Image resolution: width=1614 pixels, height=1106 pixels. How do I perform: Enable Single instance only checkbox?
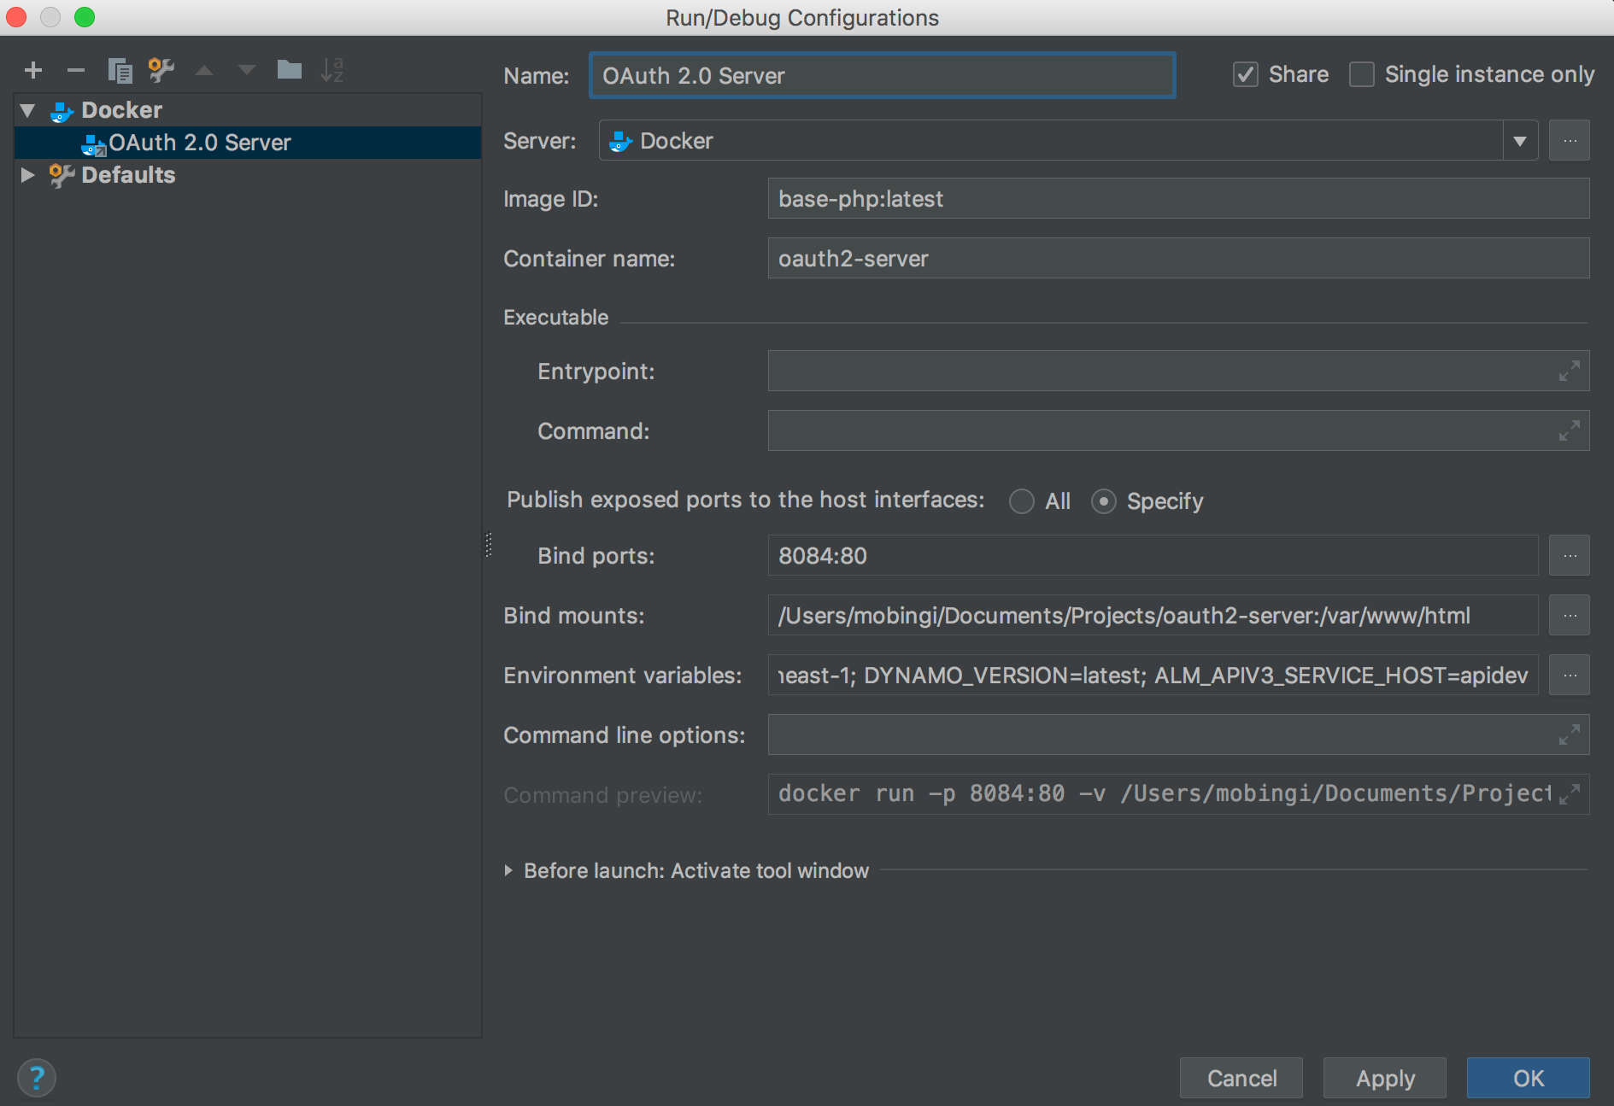1362,75
